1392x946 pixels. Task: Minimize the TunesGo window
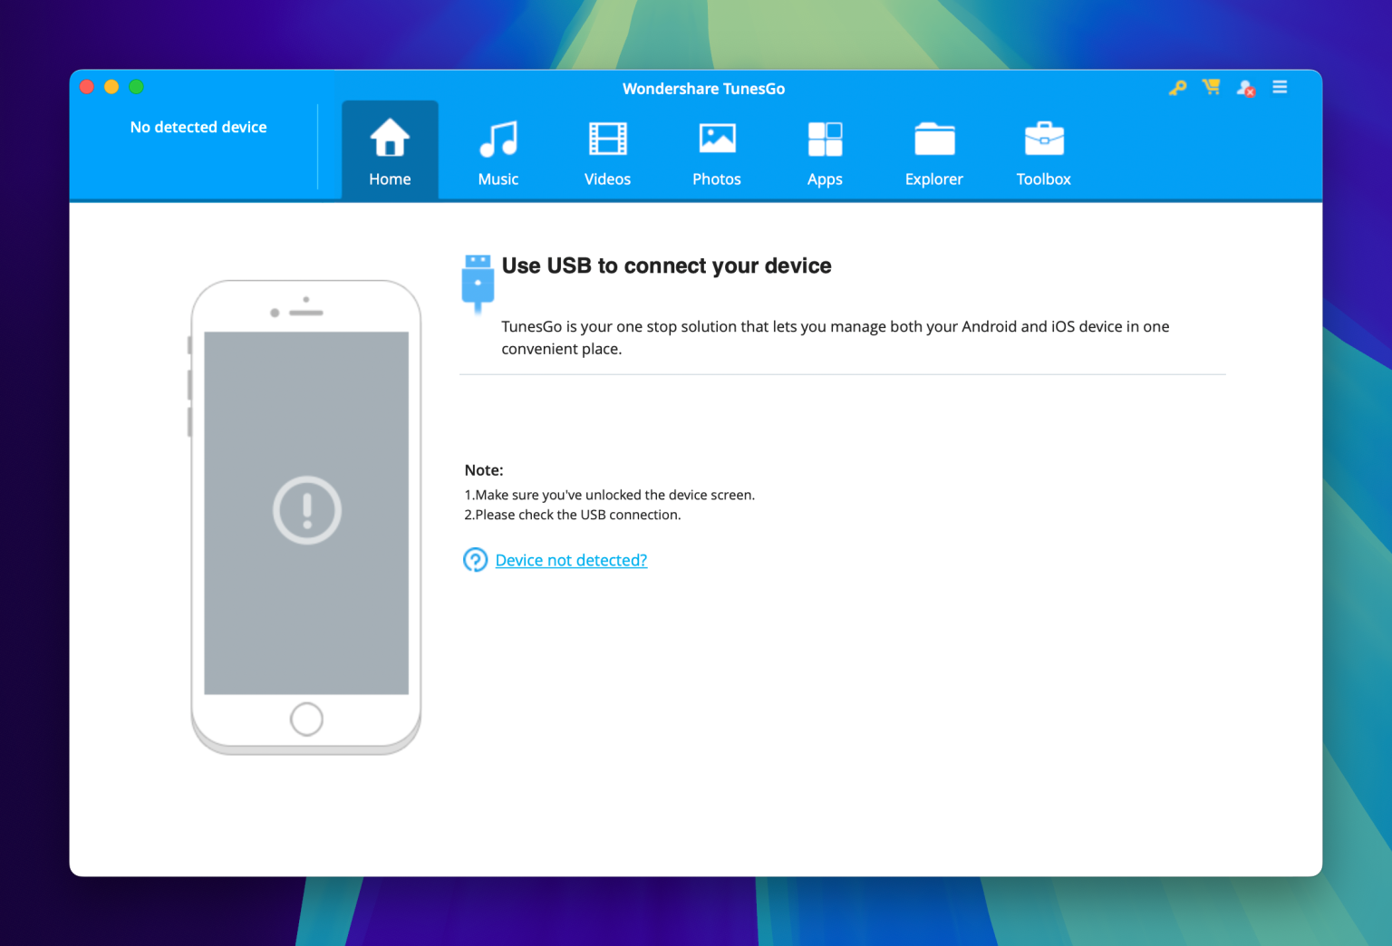click(x=111, y=87)
